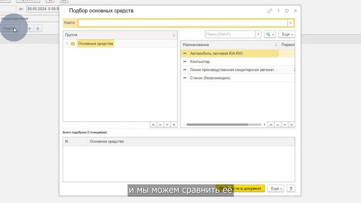Maximize the Подбор основных средств dialog
Image resolution: width=361 pixels, height=203 pixels.
click(x=287, y=11)
